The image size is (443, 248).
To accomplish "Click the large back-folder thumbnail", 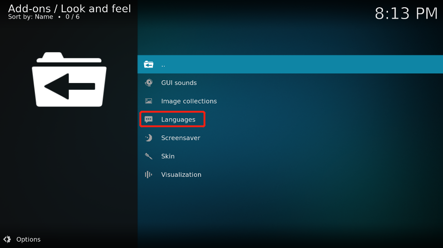I will (69, 79).
